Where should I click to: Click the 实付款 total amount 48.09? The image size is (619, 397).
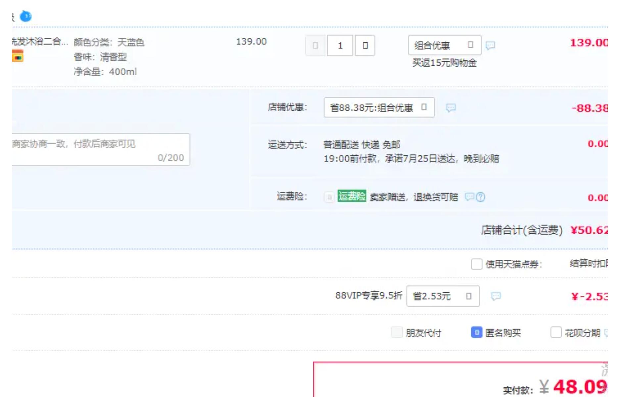[580, 387]
